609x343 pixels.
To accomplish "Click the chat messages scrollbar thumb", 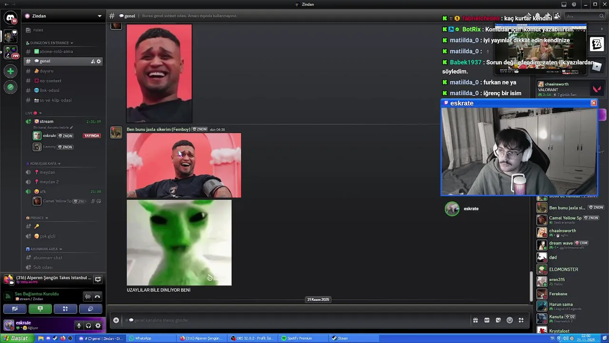I will point(531,285).
